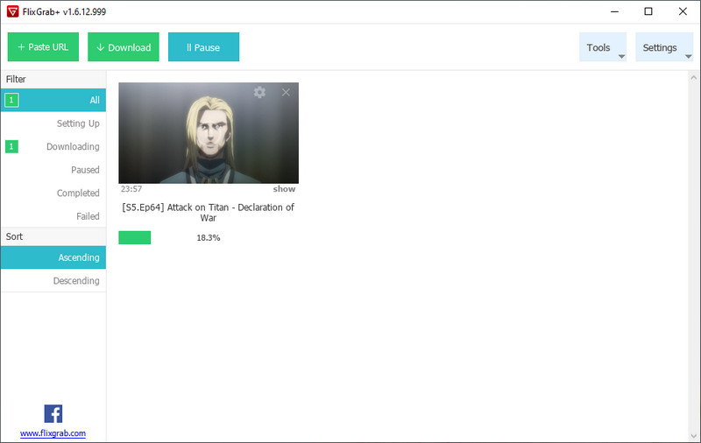Minimize the FlixGrab+ window
The width and height of the screenshot is (701, 443).
click(615, 11)
